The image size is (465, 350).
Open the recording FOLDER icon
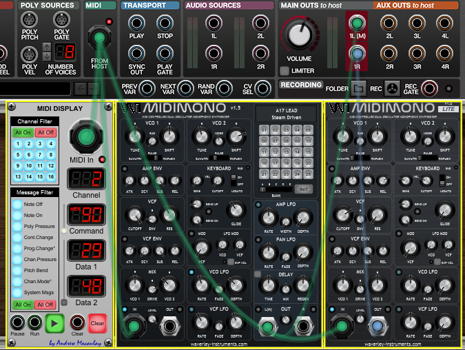(x=358, y=88)
